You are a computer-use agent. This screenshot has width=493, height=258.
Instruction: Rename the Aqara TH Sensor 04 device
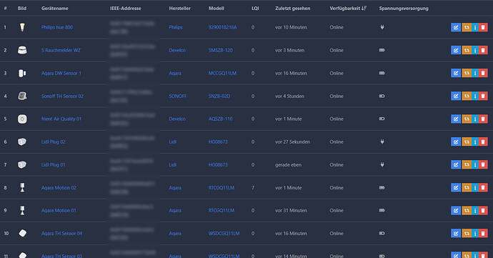coord(456,234)
